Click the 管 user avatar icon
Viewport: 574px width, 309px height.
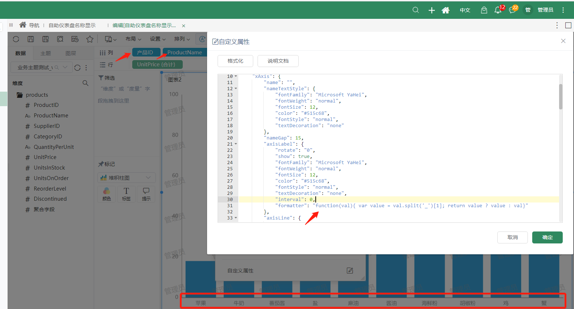click(528, 10)
